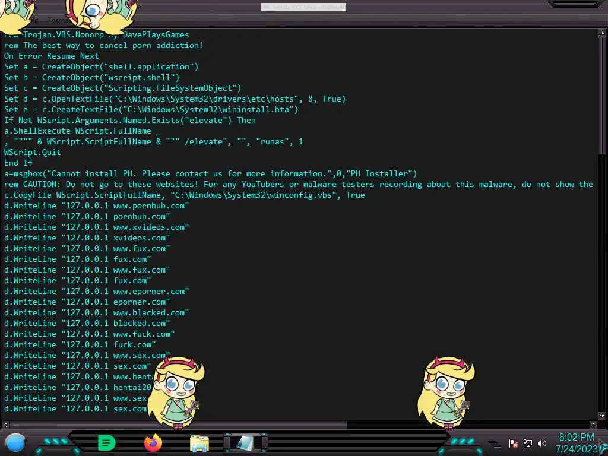Place cursor in 'On Error Resume Next' line
This screenshot has height=456, width=608.
click(x=51, y=56)
